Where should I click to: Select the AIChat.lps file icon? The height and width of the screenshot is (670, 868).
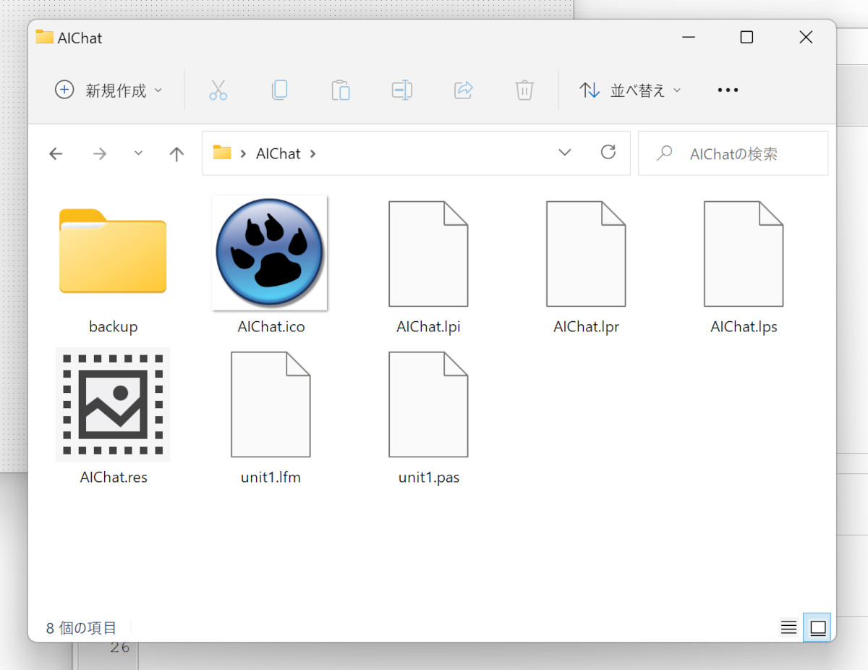pos(744,253)
